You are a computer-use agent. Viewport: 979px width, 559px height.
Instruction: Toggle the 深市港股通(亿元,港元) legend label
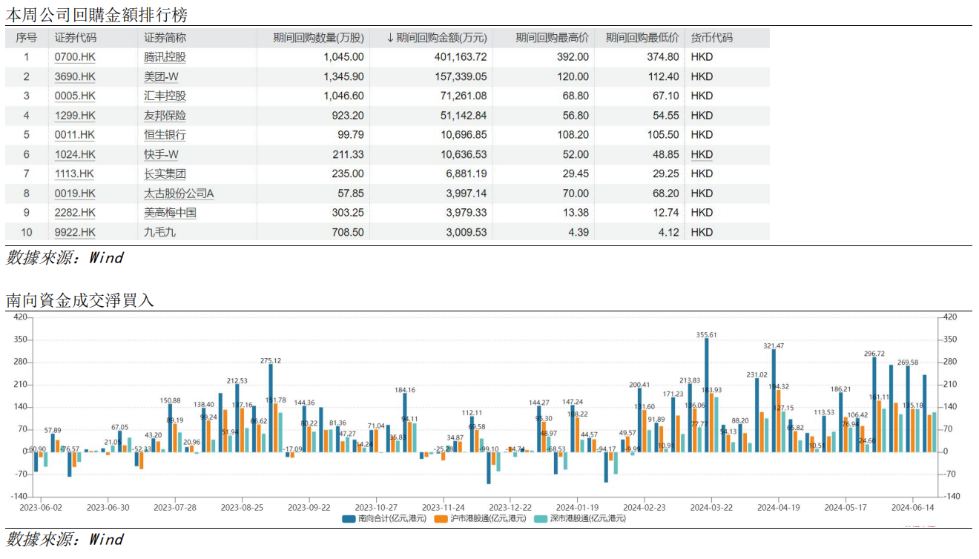point(587,519)
